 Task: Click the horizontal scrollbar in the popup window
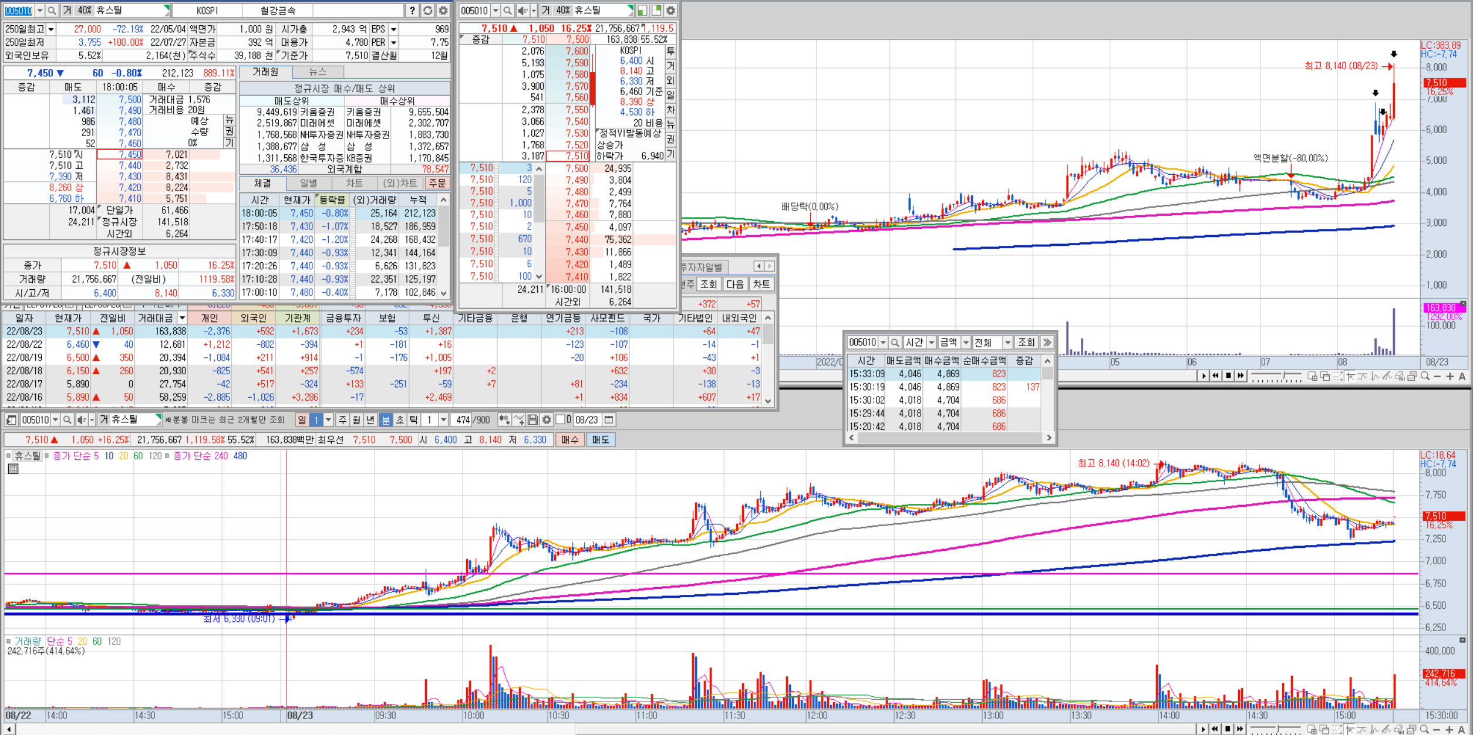point(950,438)
